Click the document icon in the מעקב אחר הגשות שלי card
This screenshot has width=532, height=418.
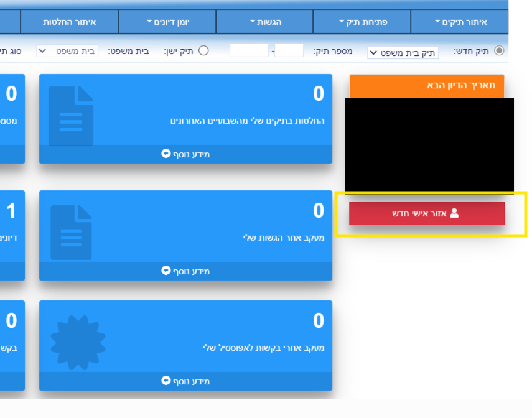click(71, 232)
